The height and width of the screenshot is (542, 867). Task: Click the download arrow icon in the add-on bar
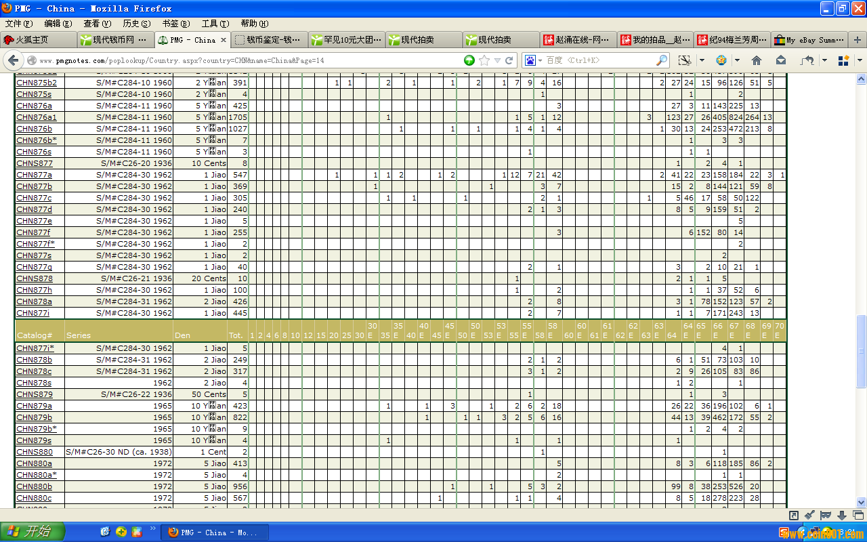point(841,516)
